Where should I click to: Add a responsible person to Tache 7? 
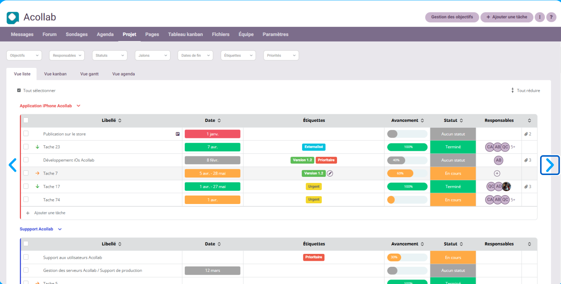pos(497,174)
